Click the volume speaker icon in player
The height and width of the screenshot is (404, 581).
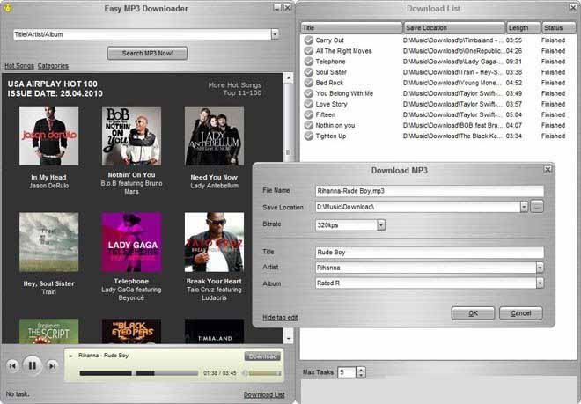pyautogui.click(x=245, y=373)
